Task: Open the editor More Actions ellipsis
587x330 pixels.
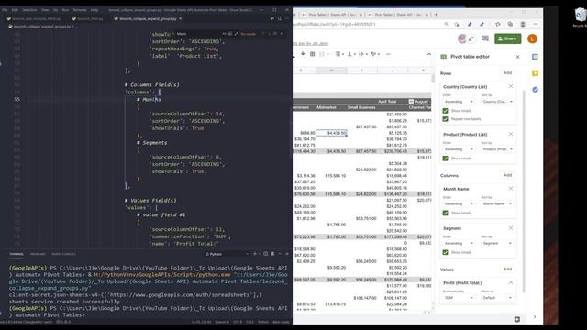Action: pyautogui.click(x=287, y=18)
